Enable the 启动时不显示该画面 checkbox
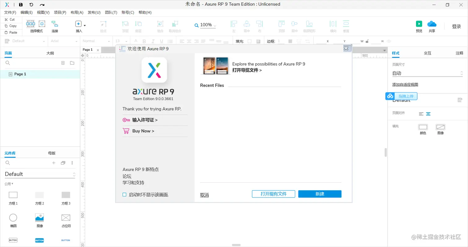The height and width of the screenshot is (247, 468). tap(124, 194)
